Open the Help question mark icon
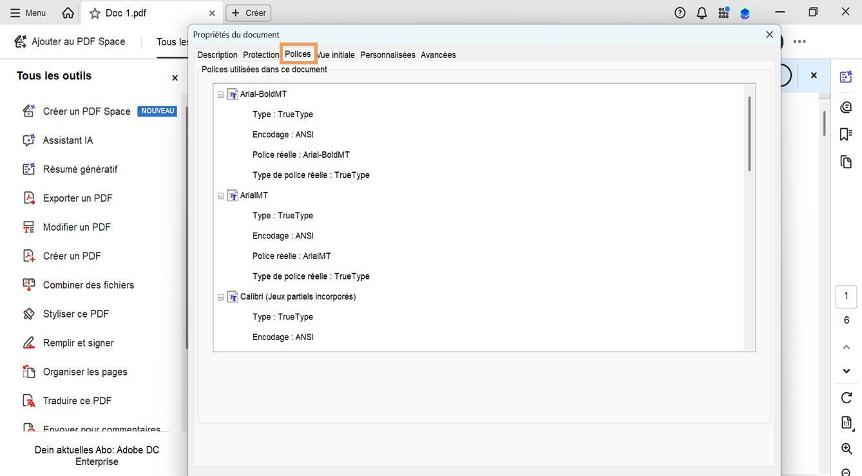 (x=680, y=13)
